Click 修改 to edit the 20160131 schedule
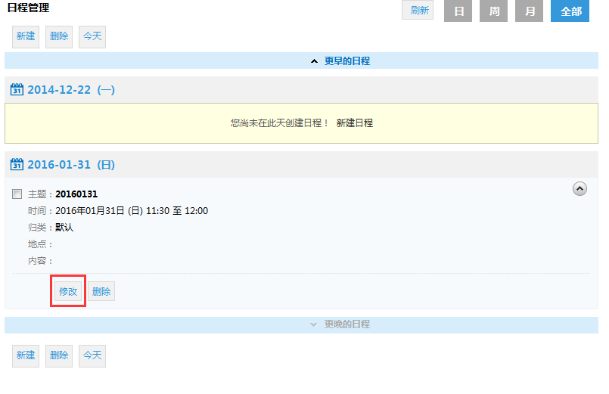Image resolution: width=609 pixels, height=394 pixels. 68,292
